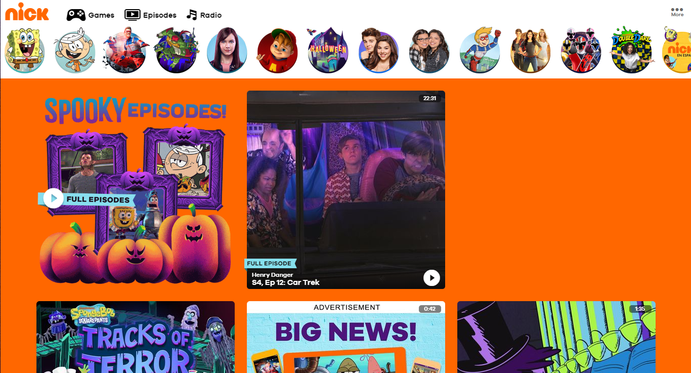
Task: Click the S4, Ep 12: Car Trek title
Action: tap(286, 282)
